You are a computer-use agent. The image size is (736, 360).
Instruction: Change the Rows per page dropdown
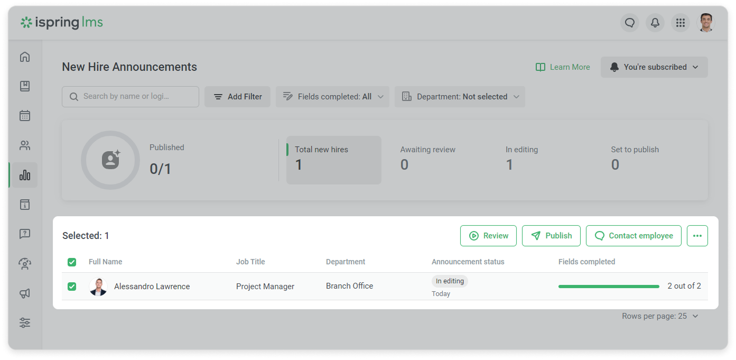point(660,316)
